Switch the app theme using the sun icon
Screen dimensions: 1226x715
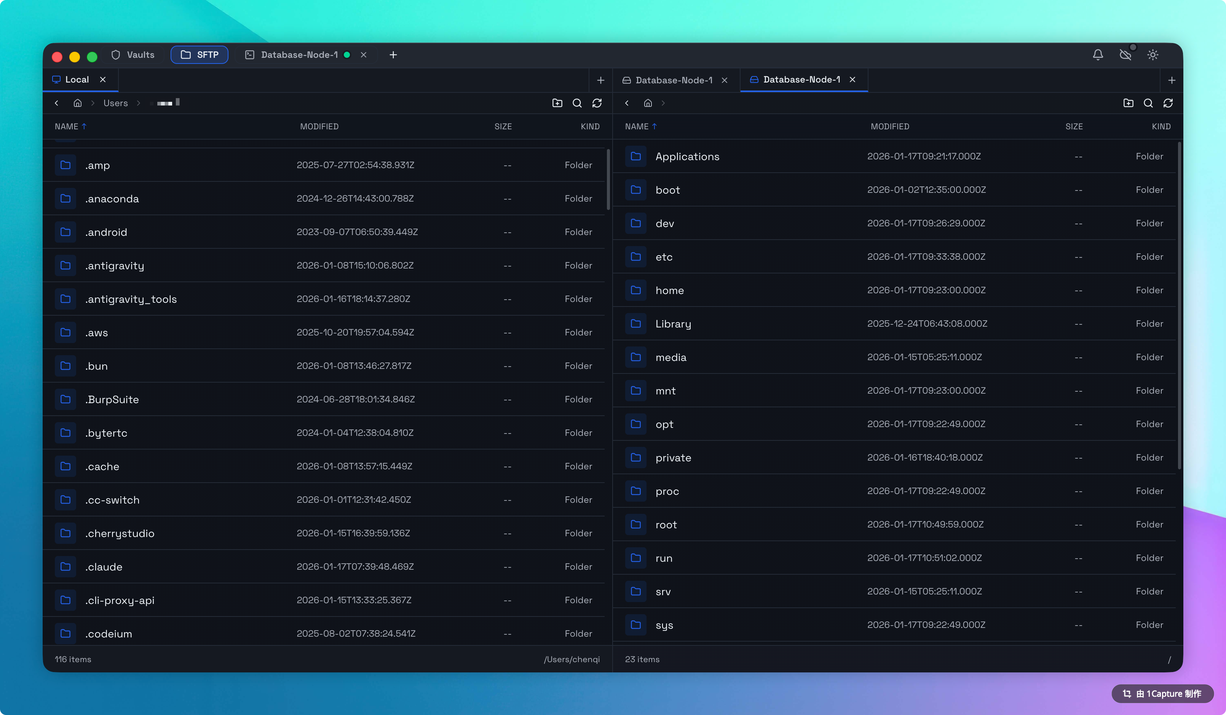tap(1153, 54)
